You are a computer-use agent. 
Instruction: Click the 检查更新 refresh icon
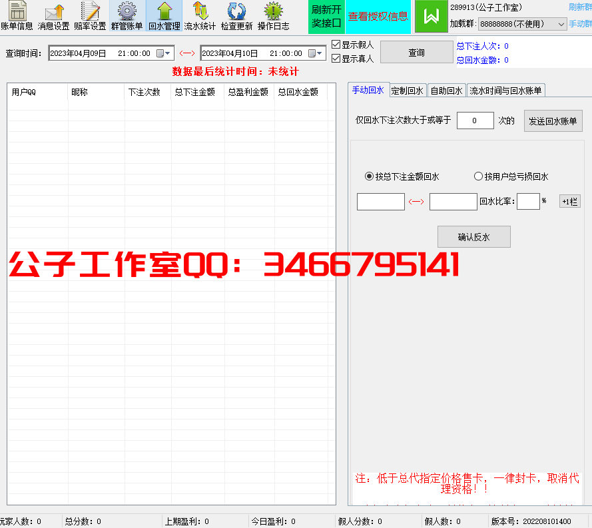point(236,16)
